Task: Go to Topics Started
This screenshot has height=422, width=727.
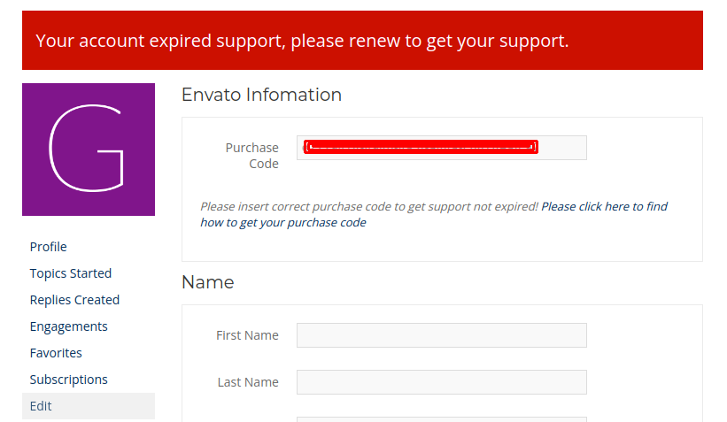Action: [x=71, y=273]
